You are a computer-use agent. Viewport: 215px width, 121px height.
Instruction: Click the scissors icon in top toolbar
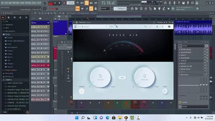click(170, 3)
